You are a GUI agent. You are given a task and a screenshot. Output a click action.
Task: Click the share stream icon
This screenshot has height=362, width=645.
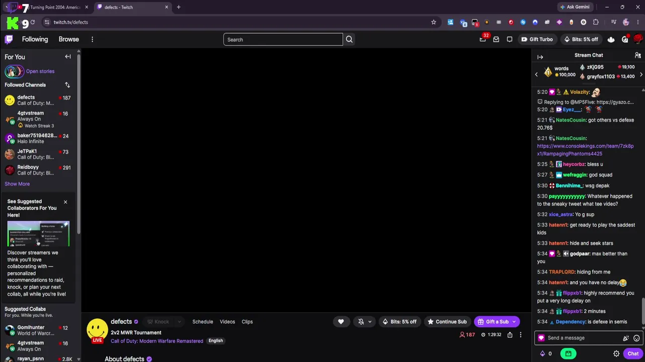[x=510, y=335]
